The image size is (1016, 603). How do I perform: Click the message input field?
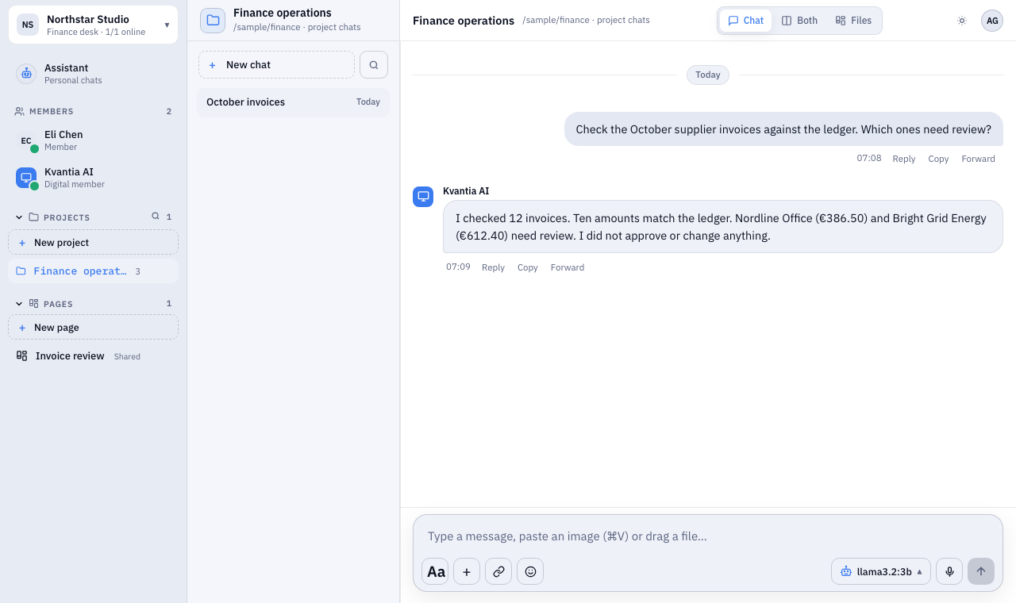tap(707, 536)
